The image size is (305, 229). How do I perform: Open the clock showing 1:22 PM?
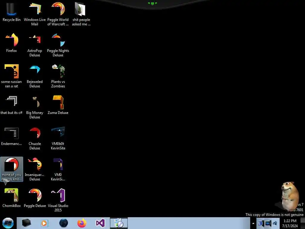[x=290, y=223]
